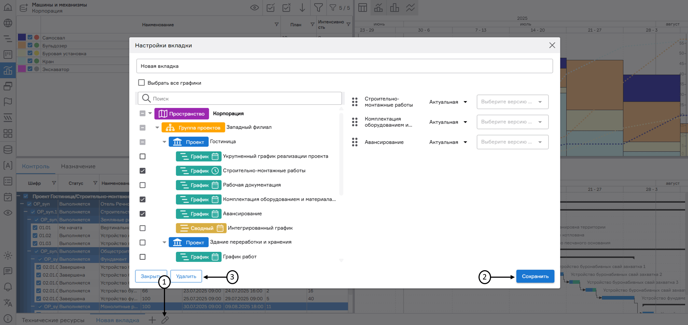688x325 pixels.
Task: Open version dropdown for Авансирование
Action: coord(512,142)
